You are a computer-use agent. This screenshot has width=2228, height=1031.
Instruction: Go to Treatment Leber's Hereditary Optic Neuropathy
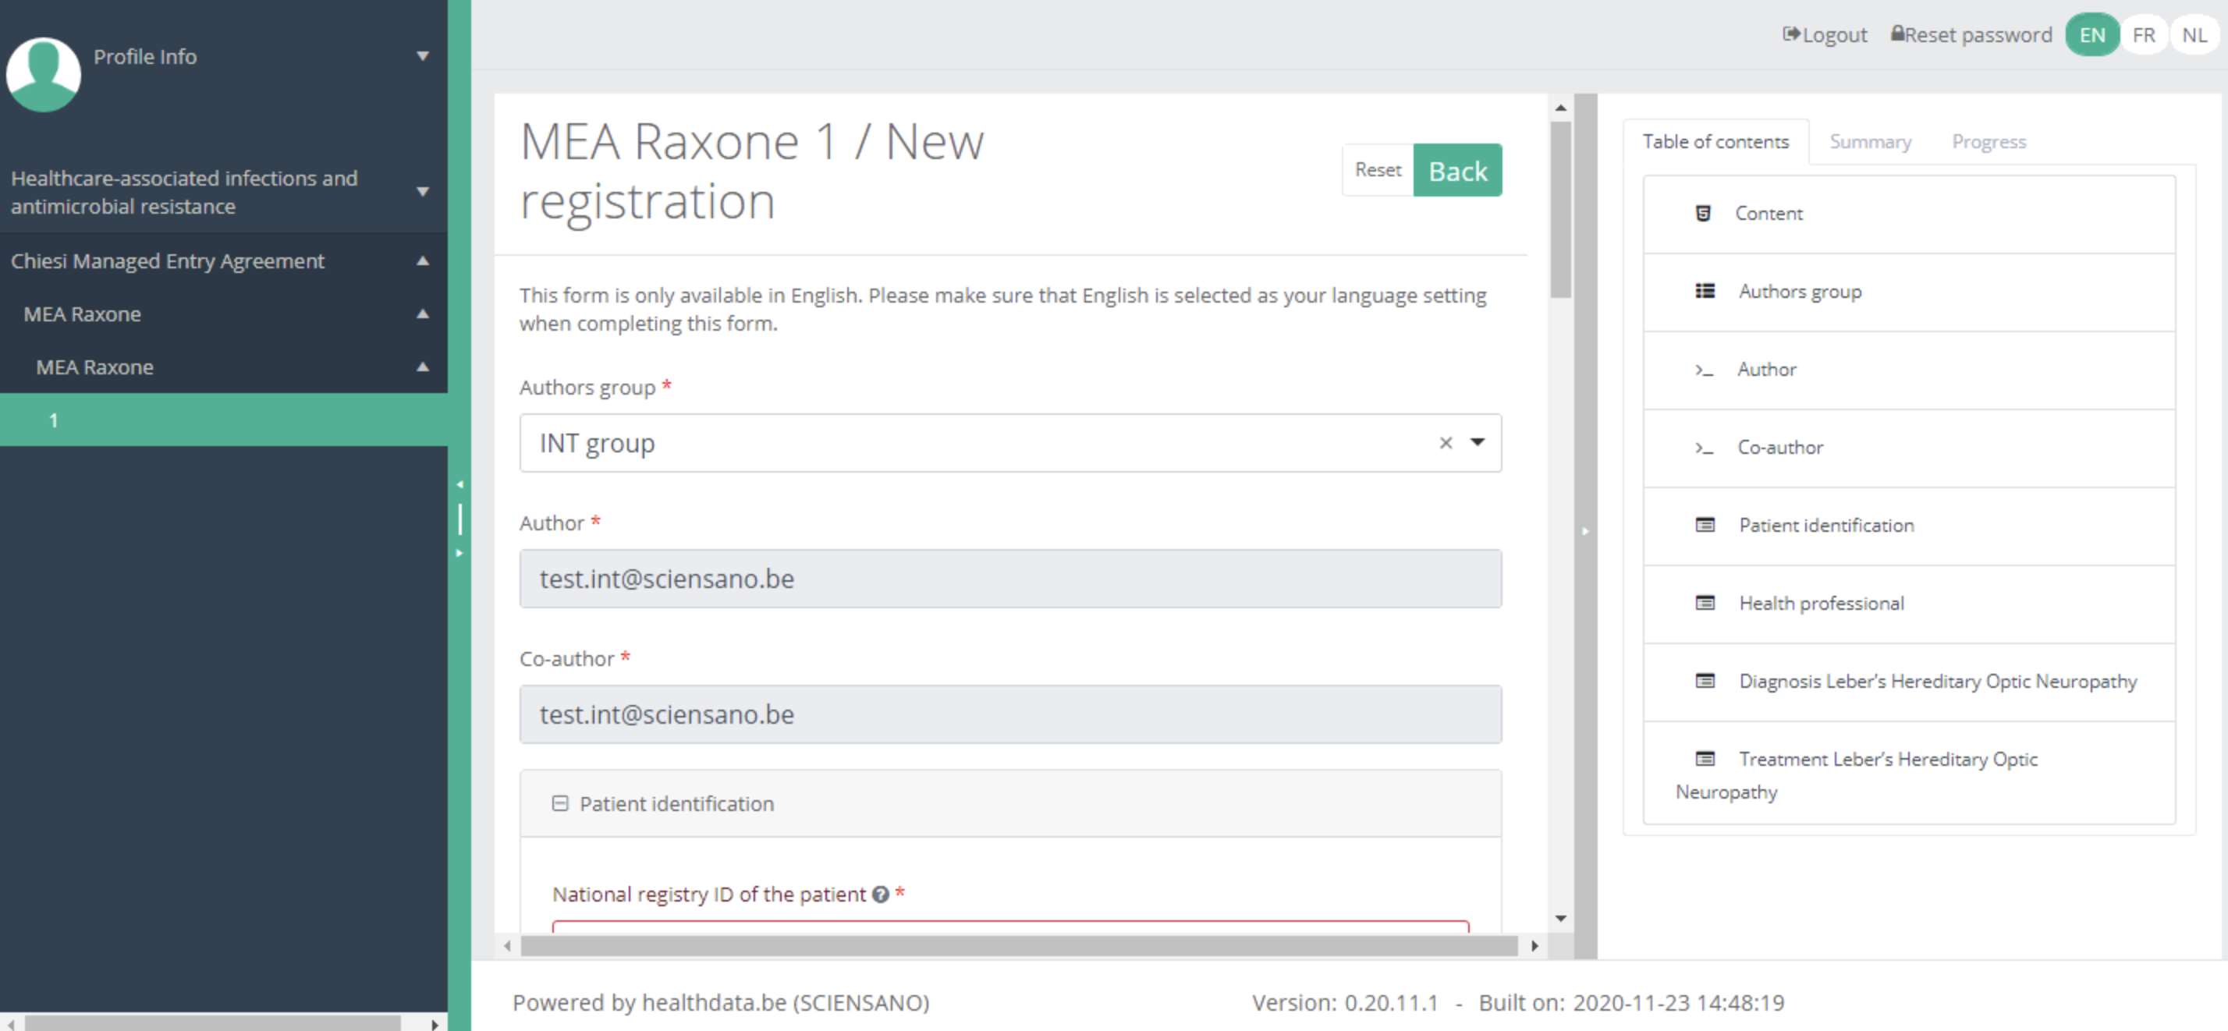1909,774
